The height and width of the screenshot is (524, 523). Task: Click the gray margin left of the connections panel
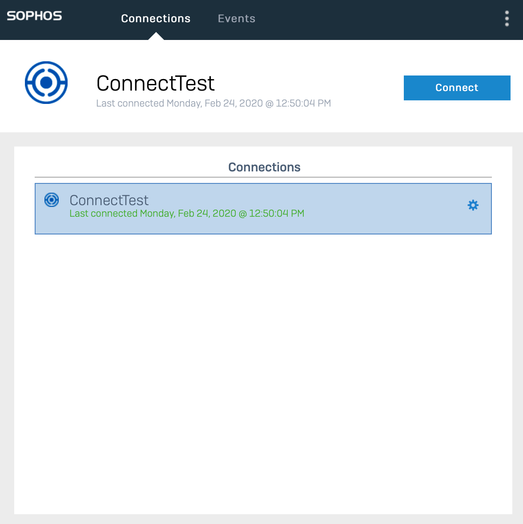(7, 311)
